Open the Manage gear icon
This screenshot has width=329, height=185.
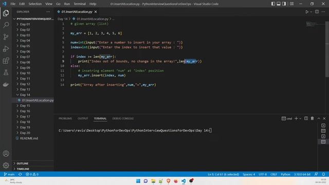6,165
